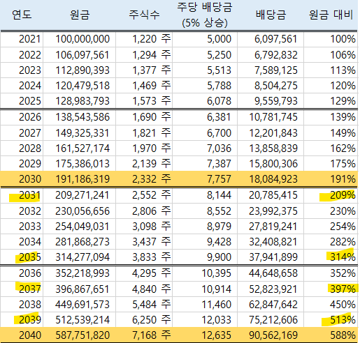
Task: Click dividend cell 10,781,745
Action: [x=273, y=117]
